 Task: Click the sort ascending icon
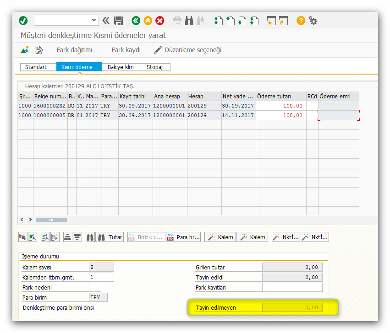click(68, 237)
